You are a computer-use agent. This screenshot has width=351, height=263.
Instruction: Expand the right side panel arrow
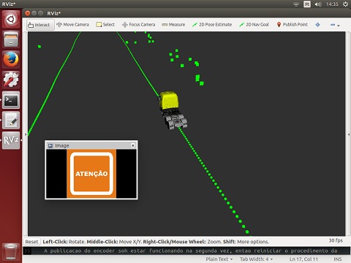tap(349, 134)
